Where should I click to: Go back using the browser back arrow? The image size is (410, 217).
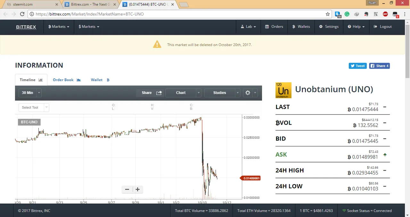(5, 14)
